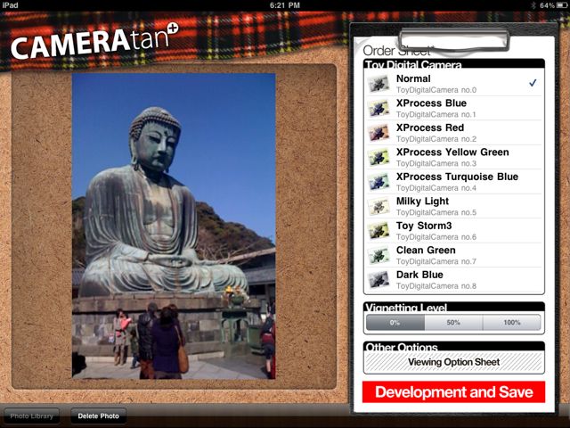Screen dimensions: 570x428
Task: Tap the checkmark next to Normal
Action: (x=533, y=83)
